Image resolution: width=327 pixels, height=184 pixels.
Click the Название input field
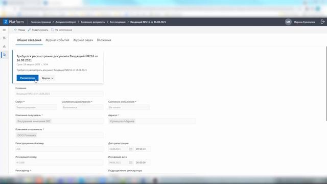click(59, 94)
